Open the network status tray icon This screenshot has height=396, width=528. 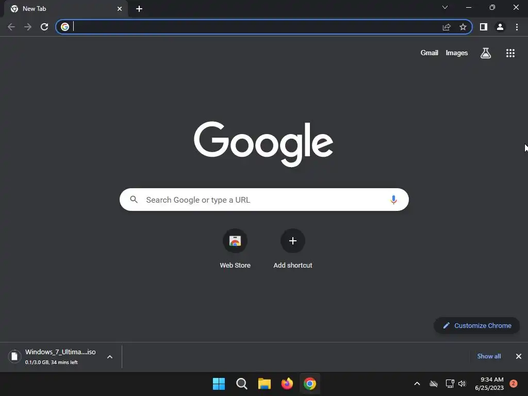tap(450, 384)
